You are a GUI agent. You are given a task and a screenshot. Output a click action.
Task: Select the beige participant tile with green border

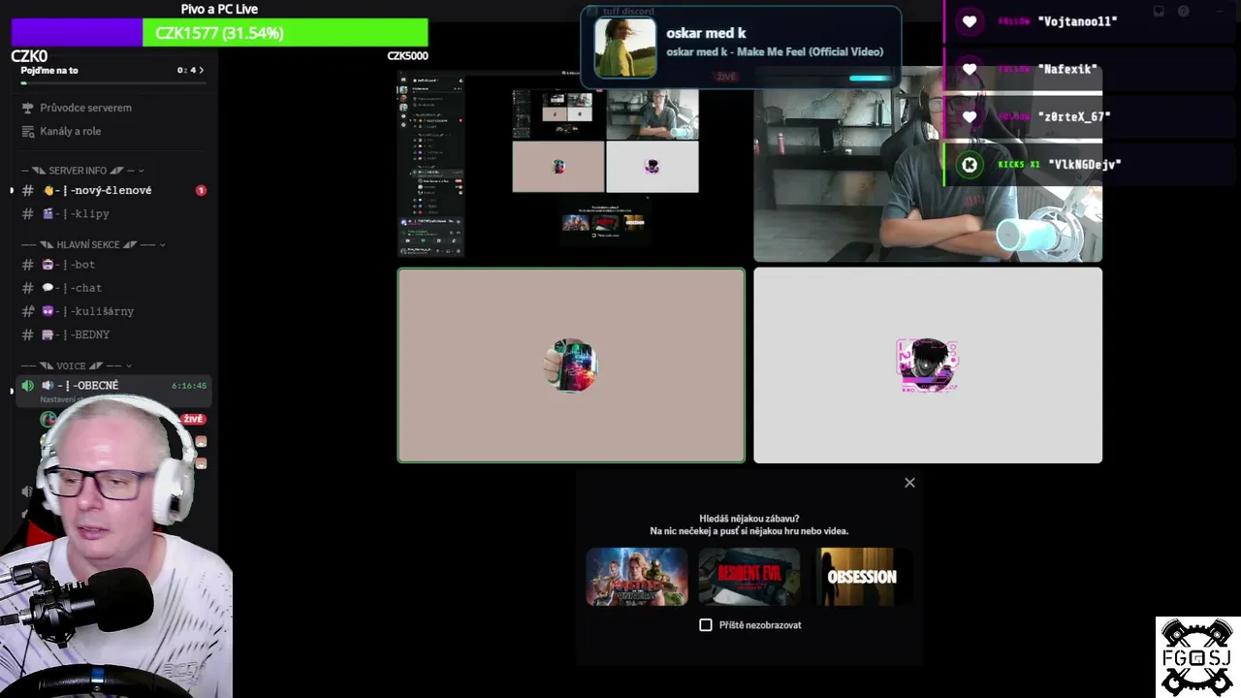pyautogui.click(x=571, y=365)
